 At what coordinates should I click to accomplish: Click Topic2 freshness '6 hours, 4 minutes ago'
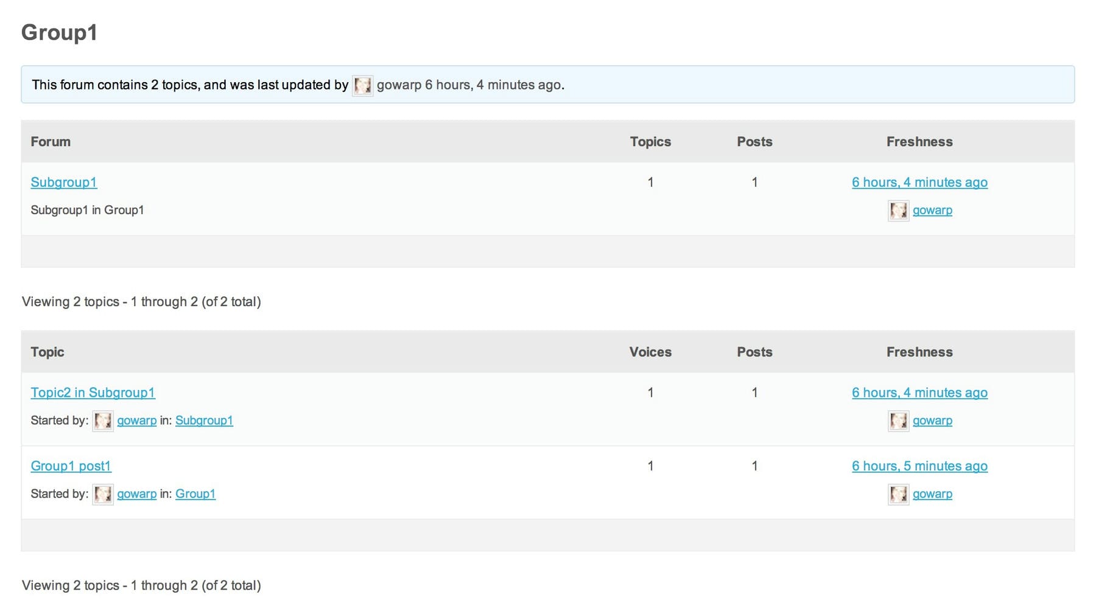[x=919, y=393]
